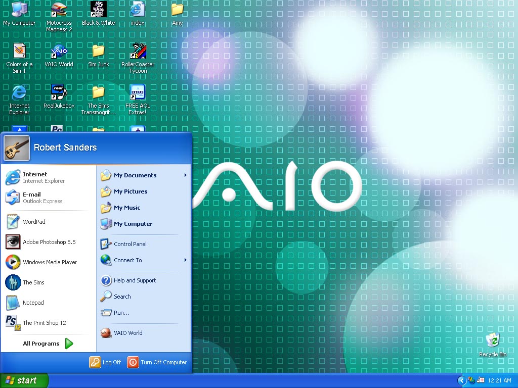This screenshot has width=518, height=388.
Task: Select the Sims Transmogrif... desktop folder
Action: coord(99,100)
